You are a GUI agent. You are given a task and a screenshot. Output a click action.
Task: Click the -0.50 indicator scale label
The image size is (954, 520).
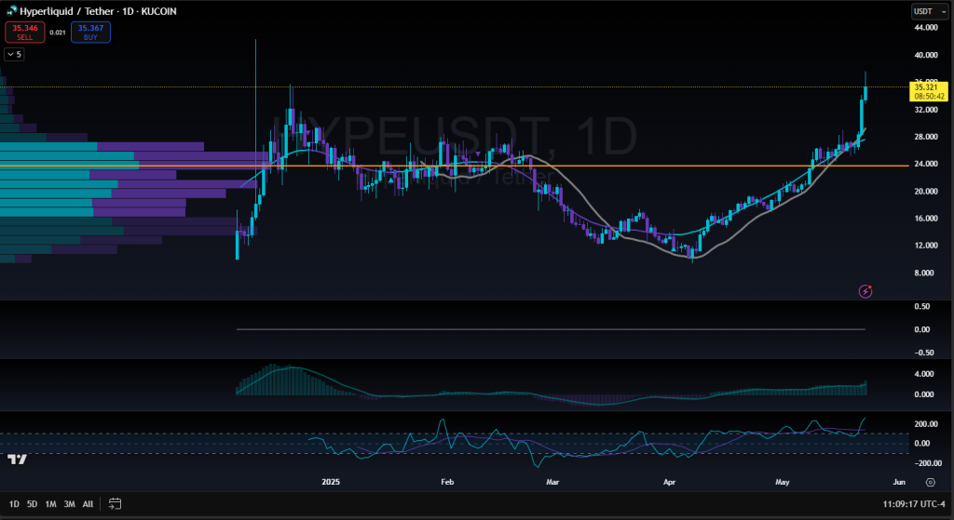(x=923, y=353)
